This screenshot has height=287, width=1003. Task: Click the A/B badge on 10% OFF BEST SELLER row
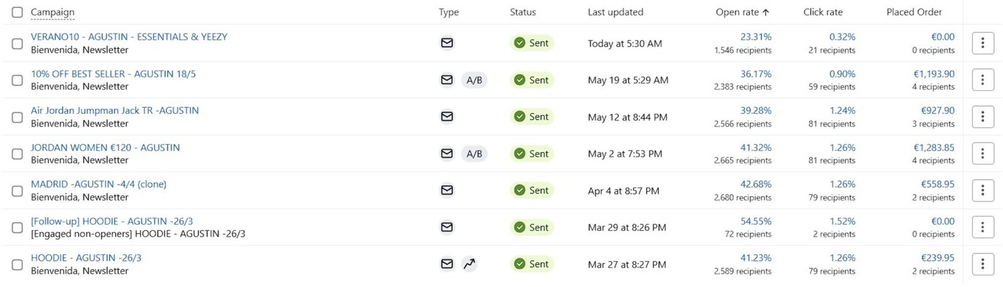pos(474,80)
